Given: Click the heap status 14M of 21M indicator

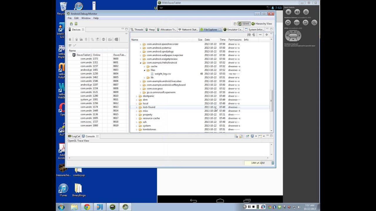Looking at the screenshot, I should point(258,163).
